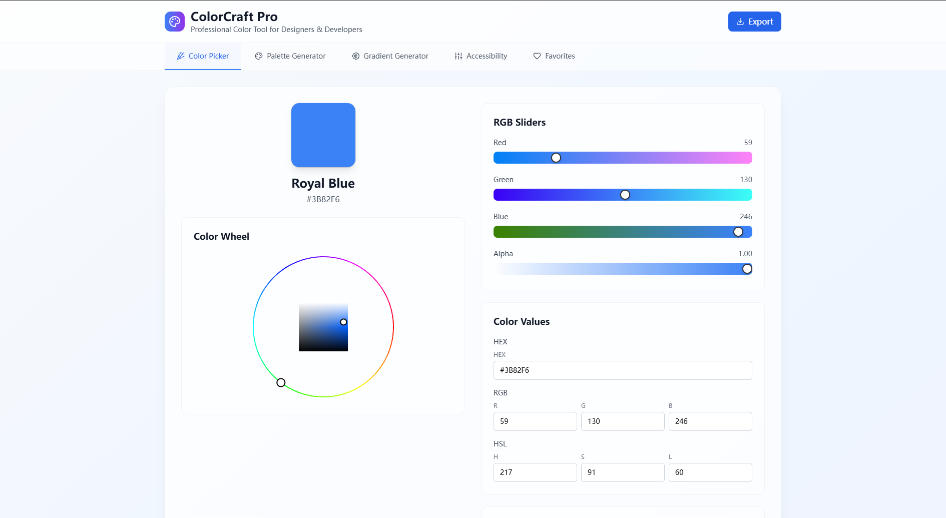Click the Royal Blue color preview swatch
The width and height of the screenshot is (946, 518).
[x=323, y=135]
